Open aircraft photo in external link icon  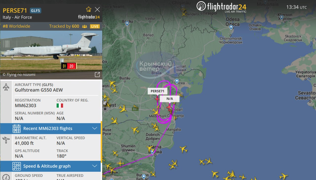coord(97,74)
